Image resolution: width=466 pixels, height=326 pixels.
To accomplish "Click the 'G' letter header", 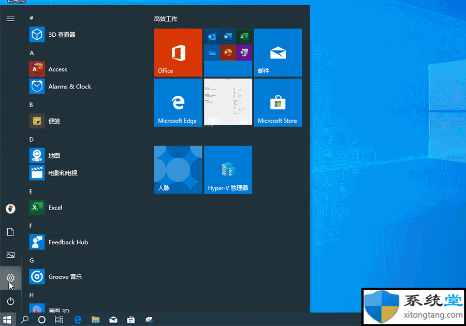I will pos(31,261).
